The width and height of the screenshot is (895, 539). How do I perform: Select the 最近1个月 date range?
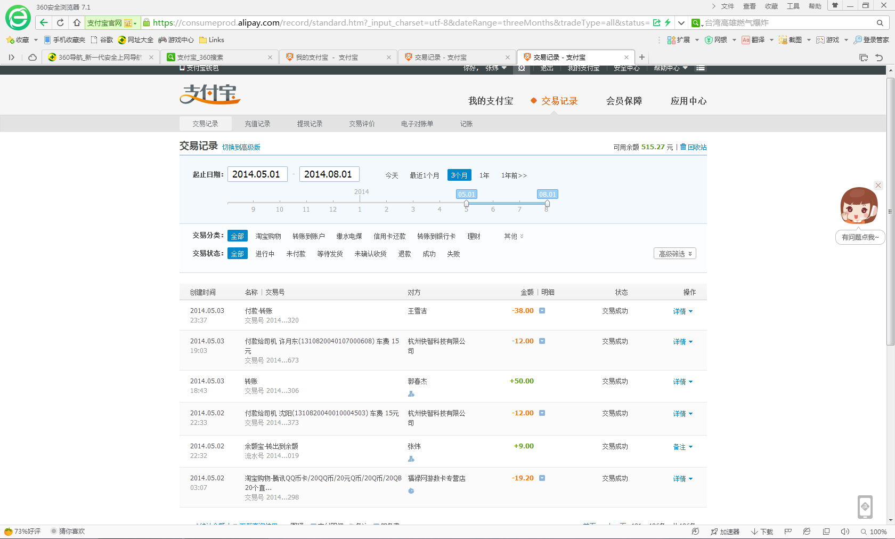[424, 175]
